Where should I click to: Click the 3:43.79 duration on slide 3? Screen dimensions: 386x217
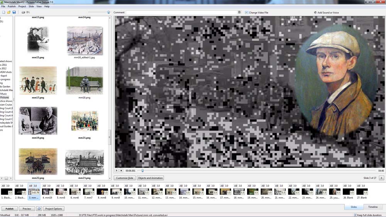click(x=35, y=193)
